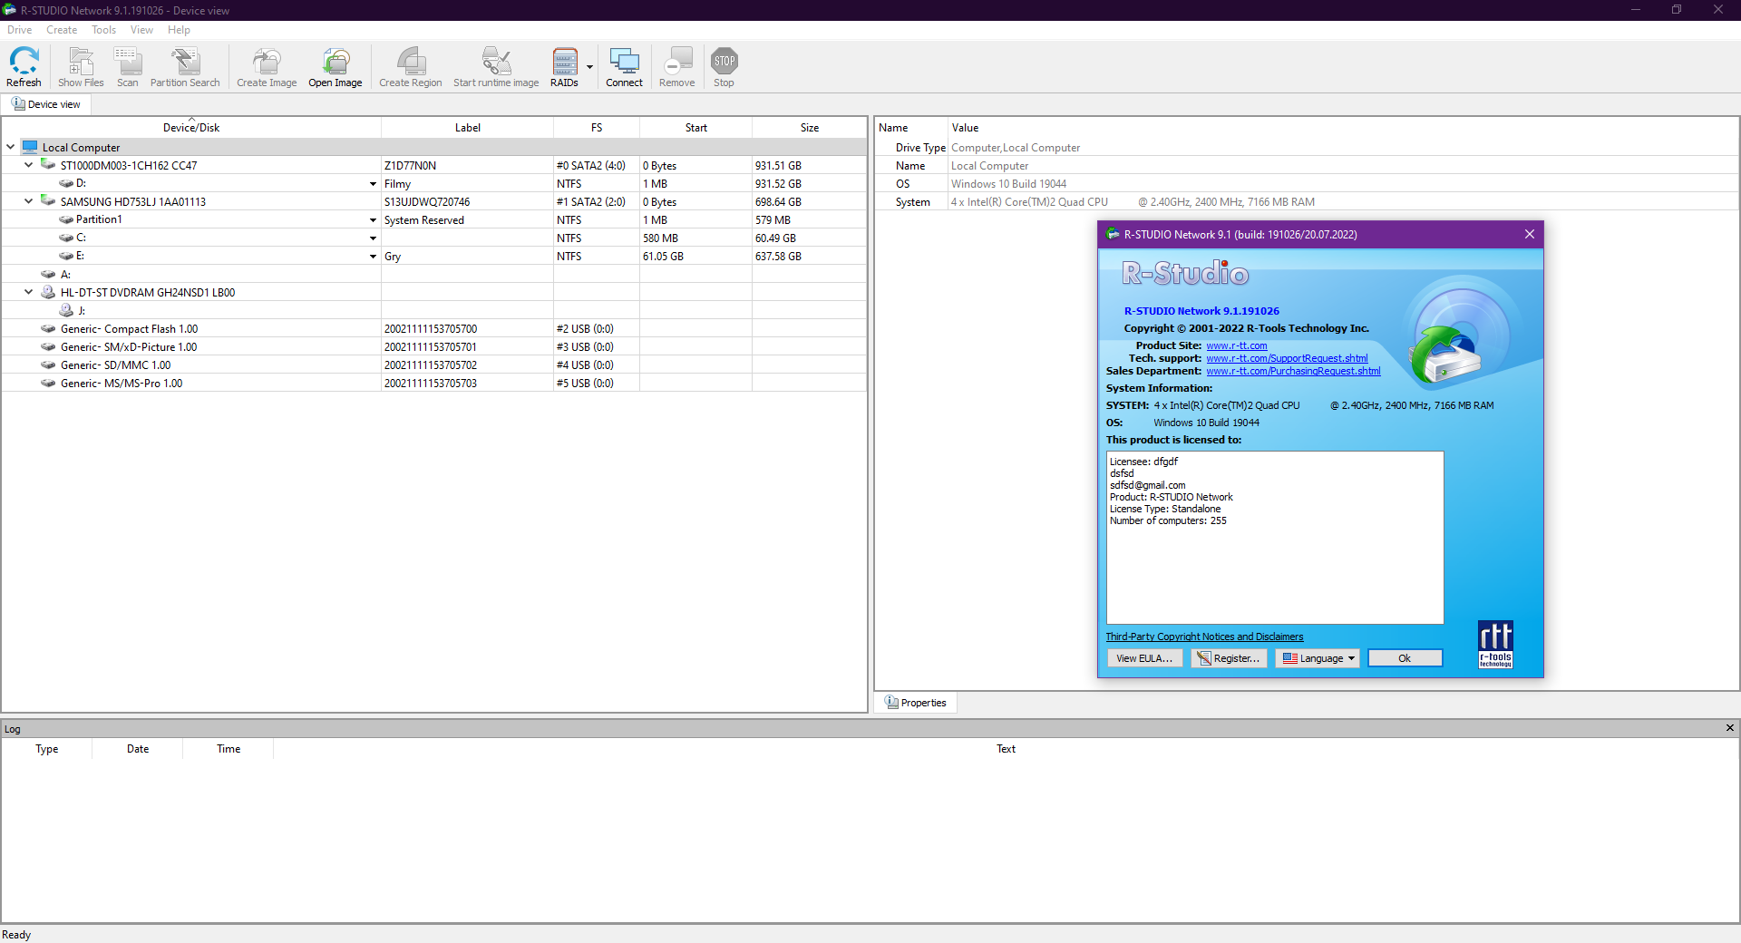
Task: Open the PurchasingRequest.shtml sales link
Action: [1293, 371]
